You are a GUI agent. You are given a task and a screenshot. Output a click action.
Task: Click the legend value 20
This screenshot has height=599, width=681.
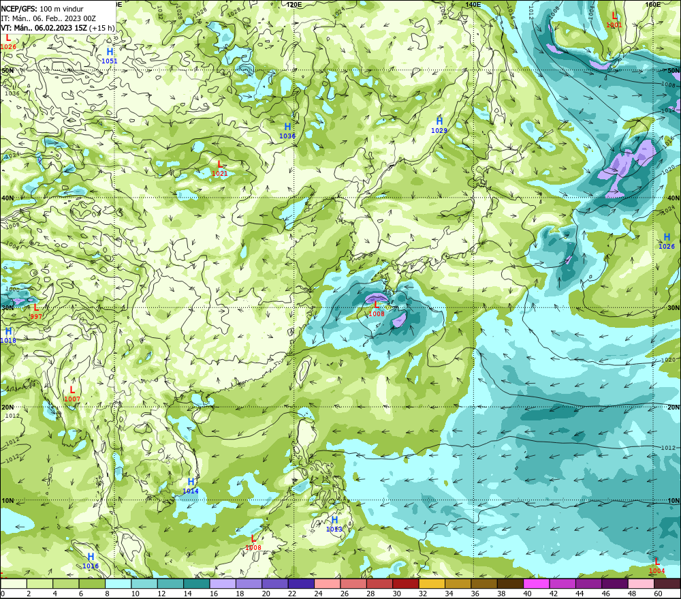click(x=266, y=594)
